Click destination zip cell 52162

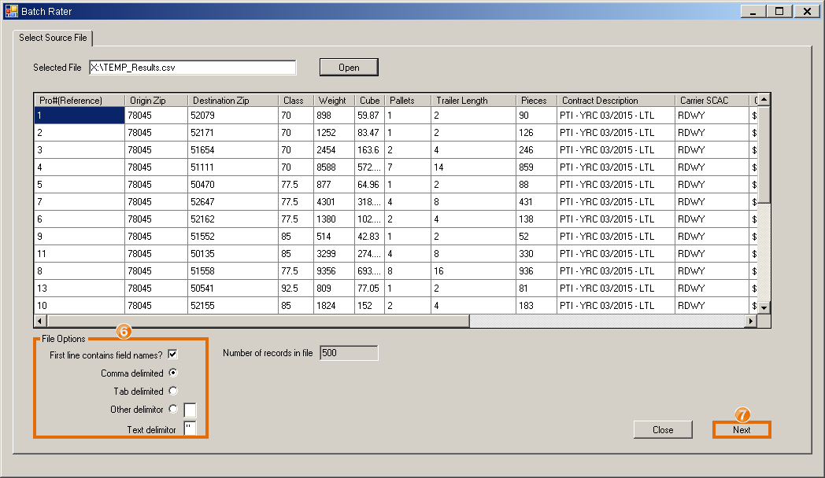[233, 219]
